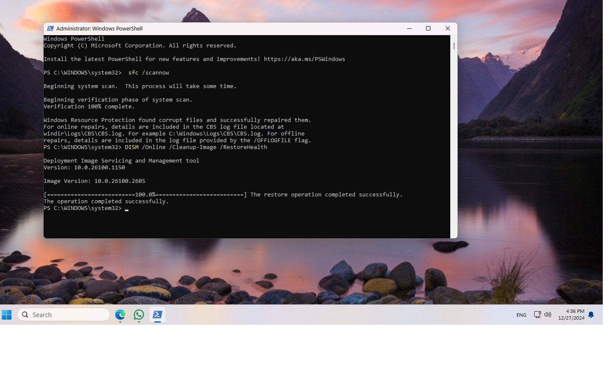
Task: Open WhatsApp from the taskbar
Action: click(x=139, y=315)
